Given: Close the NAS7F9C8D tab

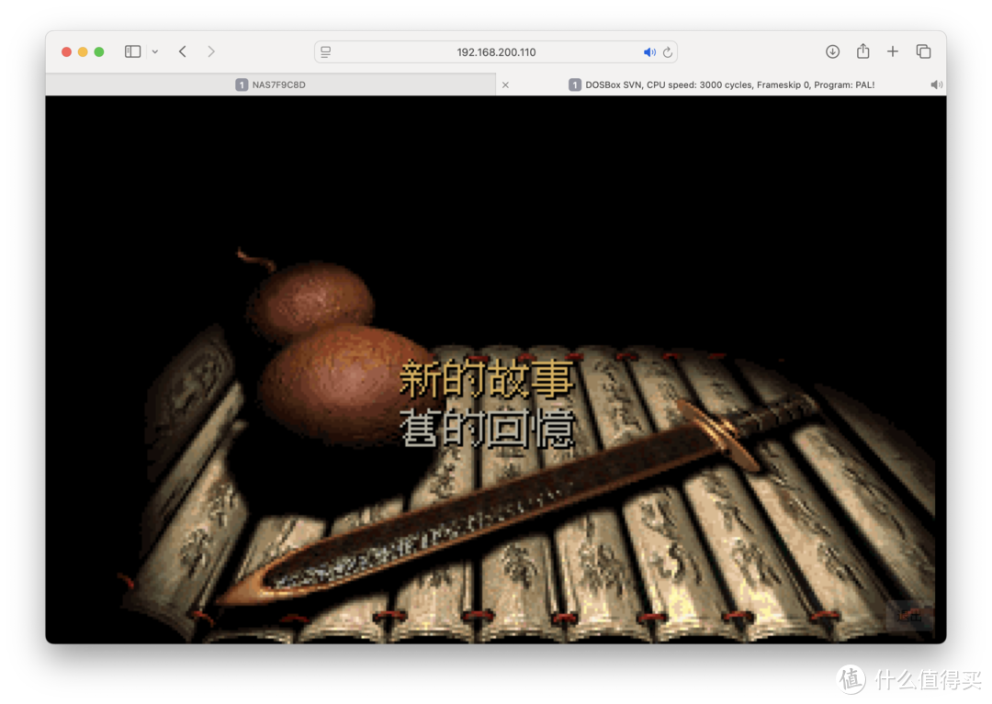Looking at the screenshot, I should point(505,84).
